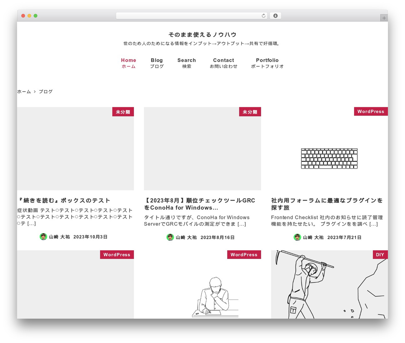The width and height of the screenshot is (405, 343).
Task: Click WordPress tag on keyboard post card
Action: pyautogui.click(x=371, y=111)
